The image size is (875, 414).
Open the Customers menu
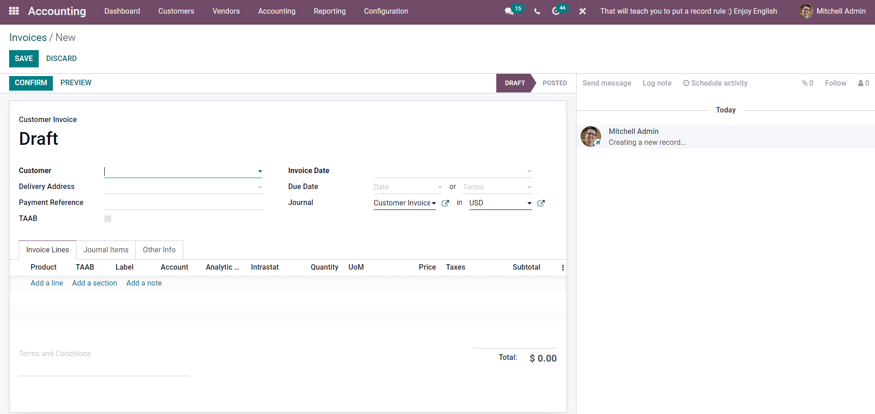coord(176,11)
